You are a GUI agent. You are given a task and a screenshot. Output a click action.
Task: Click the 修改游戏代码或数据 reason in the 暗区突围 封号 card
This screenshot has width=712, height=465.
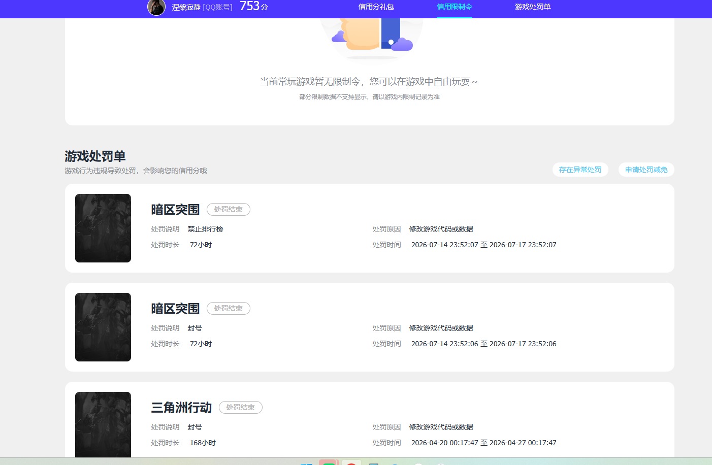pyautogui.click(x=441, y=328)
